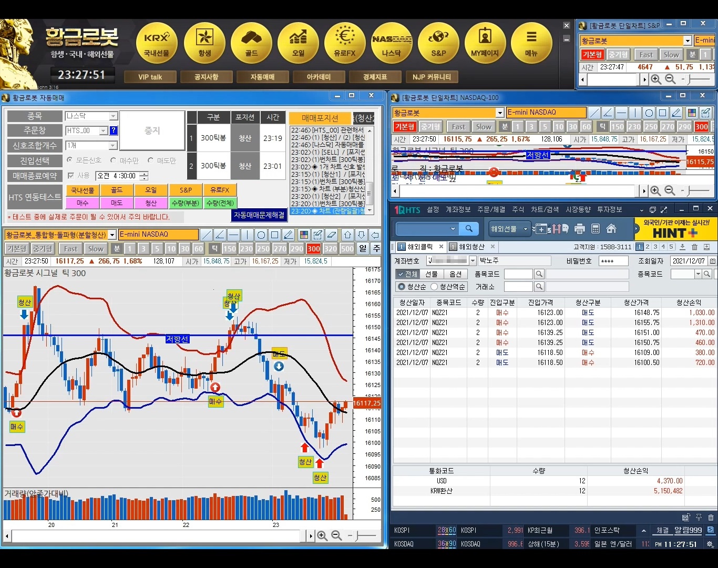Click the printer icon in 1QHTS toolbar
This screenshot has height=568, width=718.
[580, 229]
